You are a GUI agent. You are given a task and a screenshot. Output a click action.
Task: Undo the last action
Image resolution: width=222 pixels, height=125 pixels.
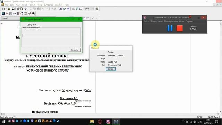pyautogui.click(x=43, y=9)
